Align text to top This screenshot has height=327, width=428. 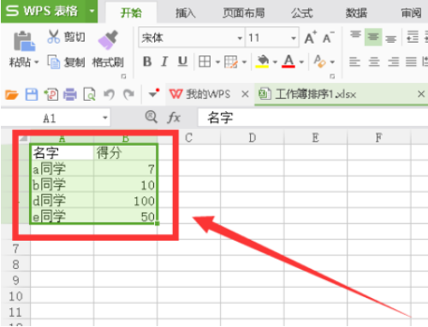pos(355,36)
